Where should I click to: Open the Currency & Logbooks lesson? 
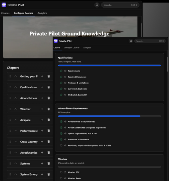click(x=77, y=89)
